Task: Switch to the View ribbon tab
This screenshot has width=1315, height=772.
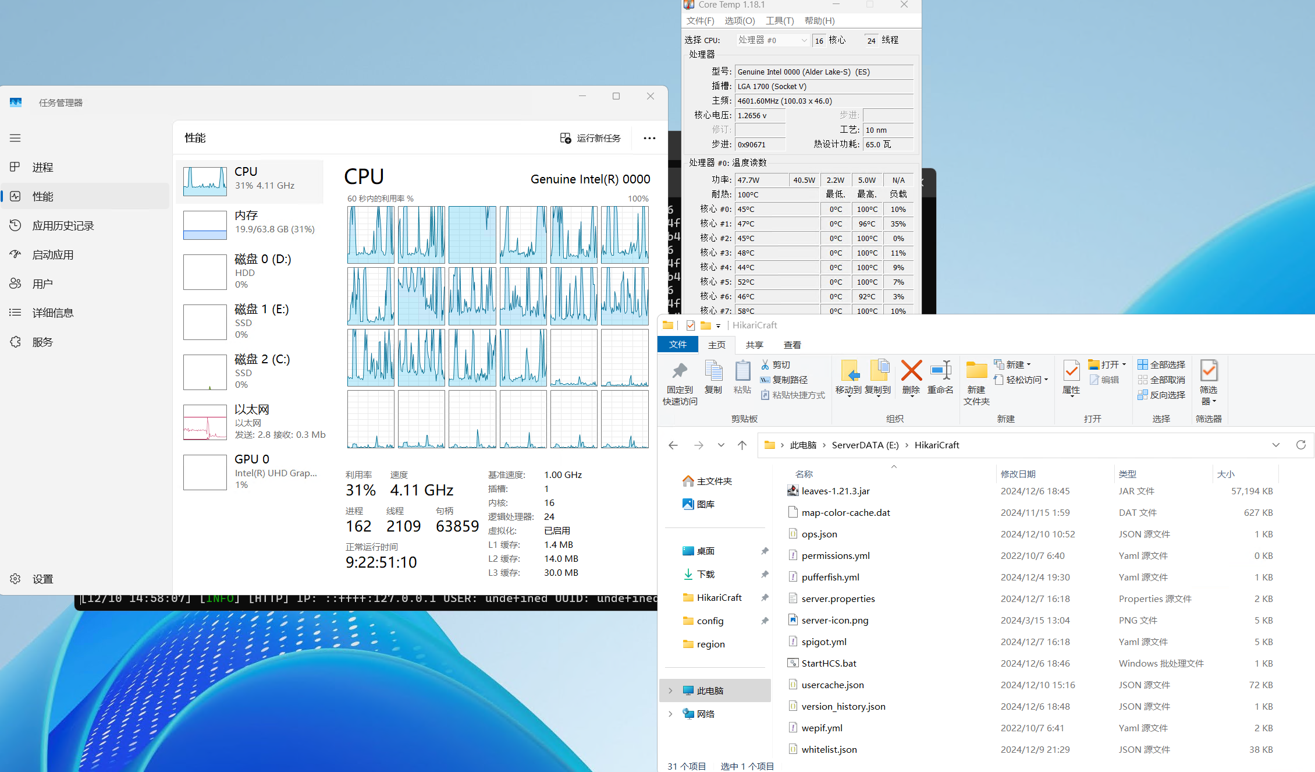Action: [792, 345]
